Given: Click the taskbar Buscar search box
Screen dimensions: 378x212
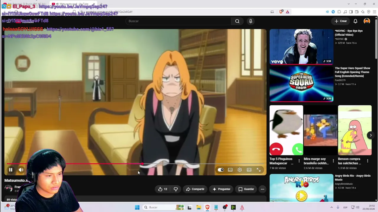Looking at the screenshot, I should [163, 207].
